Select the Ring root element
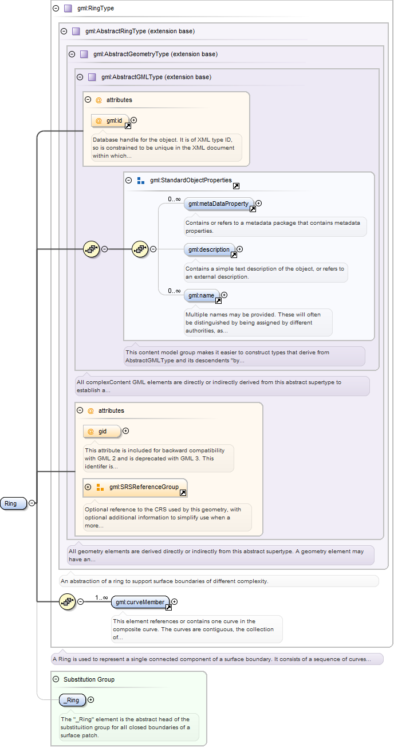Image resolution: width=394 pixels, height=747 pixels. [14, 503]
